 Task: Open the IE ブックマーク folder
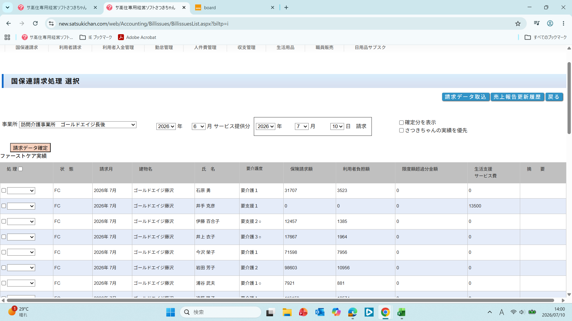pos(96,37)
